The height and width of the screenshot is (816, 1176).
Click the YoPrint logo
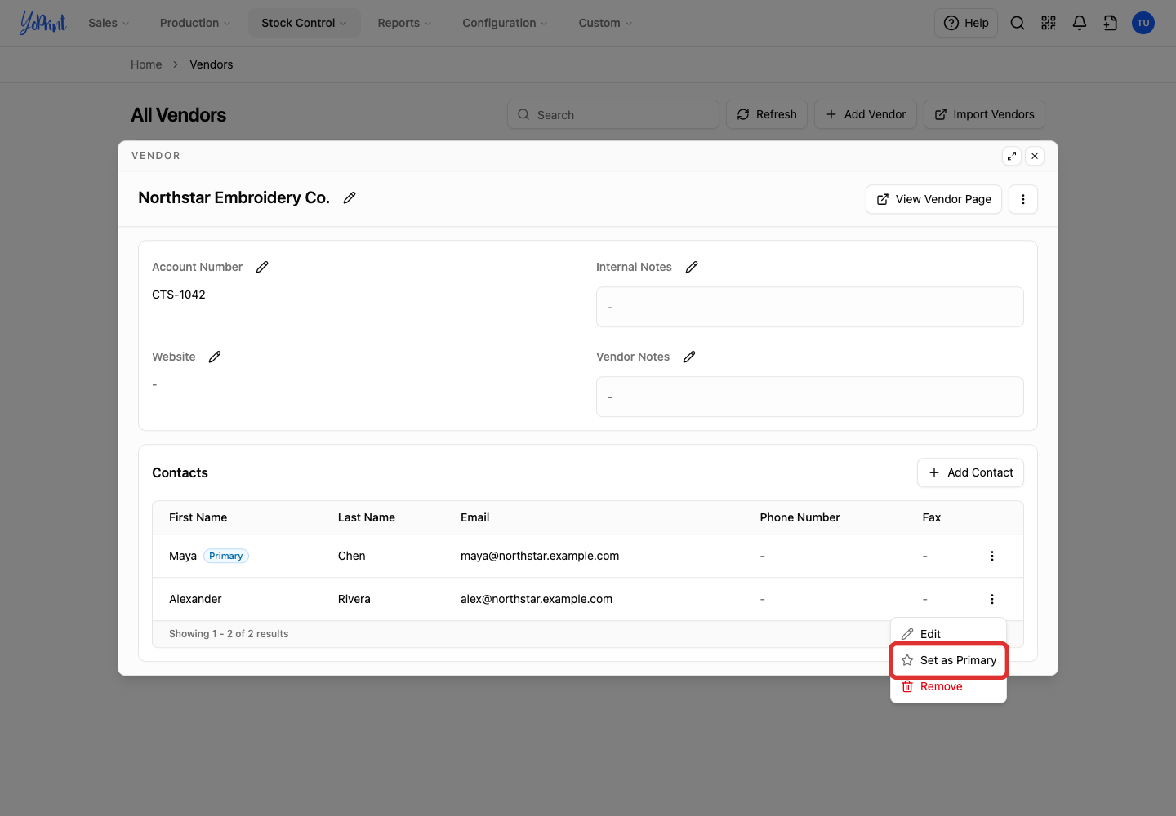pyautogui.click(x=42, y=23)
